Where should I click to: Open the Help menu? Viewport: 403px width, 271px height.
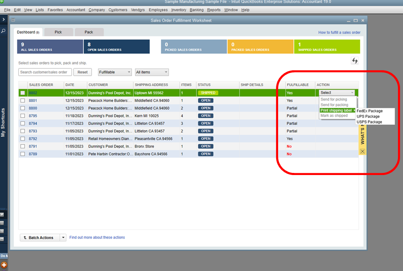245,10
